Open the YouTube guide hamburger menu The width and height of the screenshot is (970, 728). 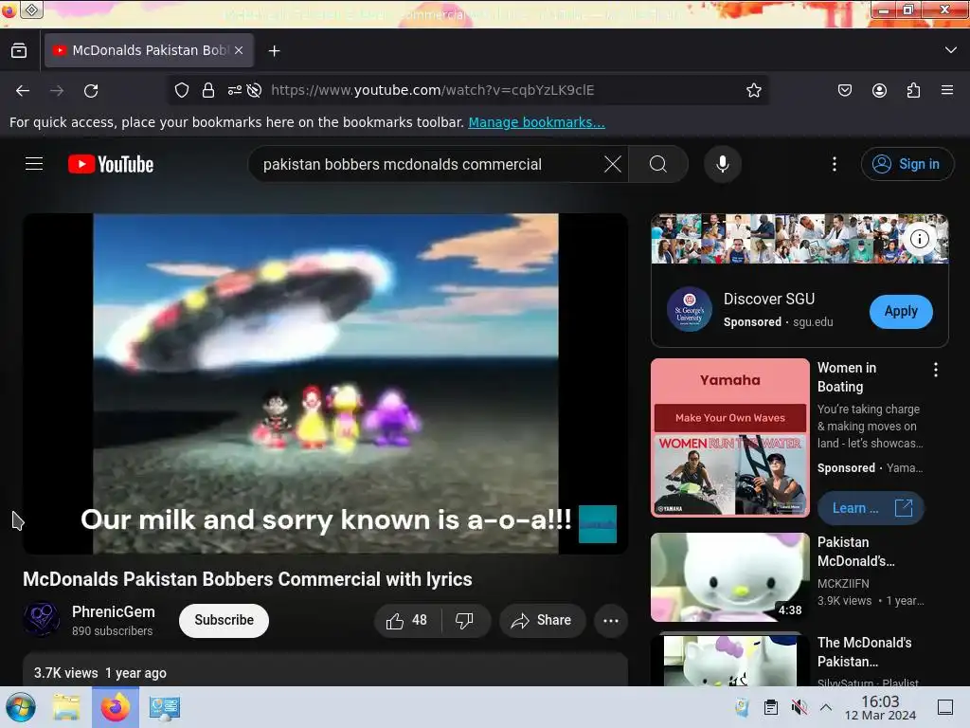[34, 163]
